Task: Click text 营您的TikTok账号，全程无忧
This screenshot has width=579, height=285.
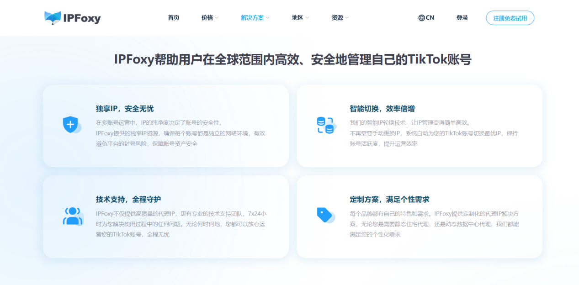Action: (133, 234)
